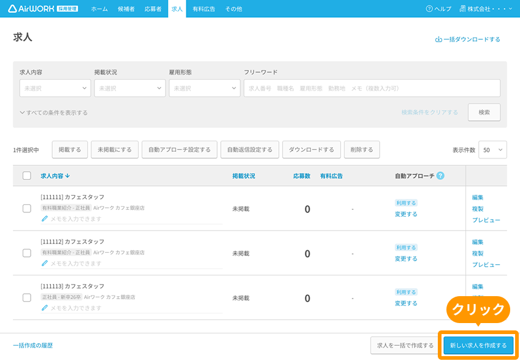Click 利用する badge for job 111111
Image resolution: width=520 pixels, height=361 pixels.
tap(406, 203)
